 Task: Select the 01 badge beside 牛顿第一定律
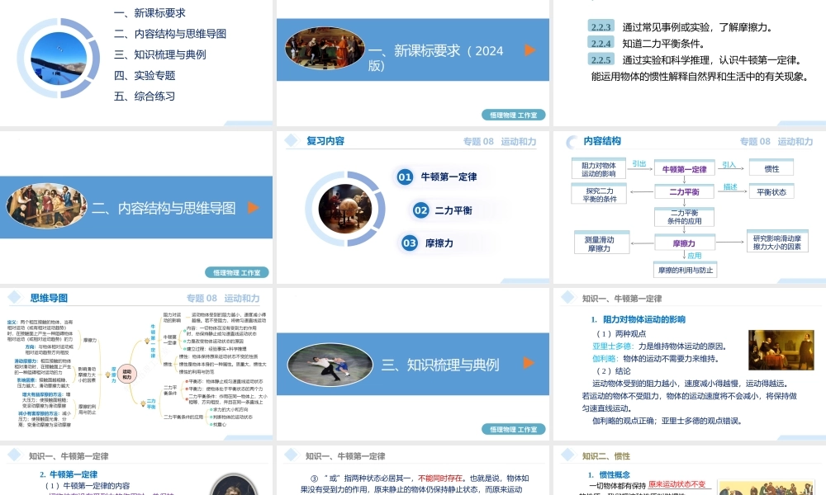[405, 177]
